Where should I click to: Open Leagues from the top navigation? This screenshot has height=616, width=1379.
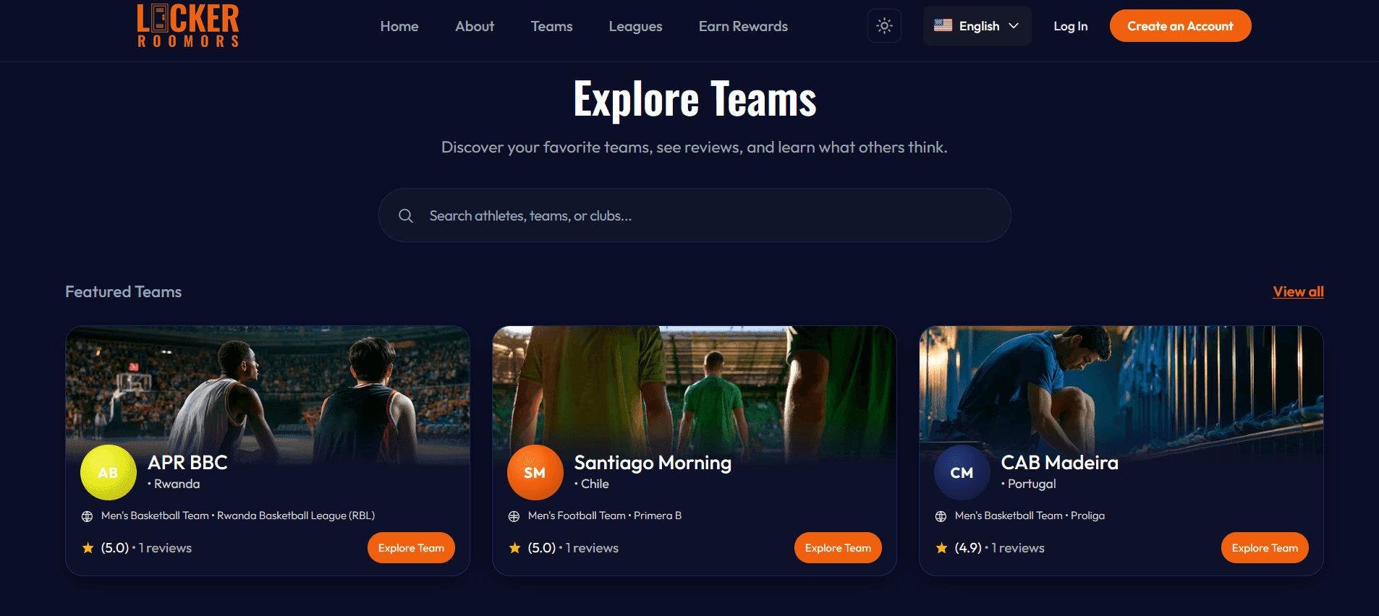click(635, 26)
